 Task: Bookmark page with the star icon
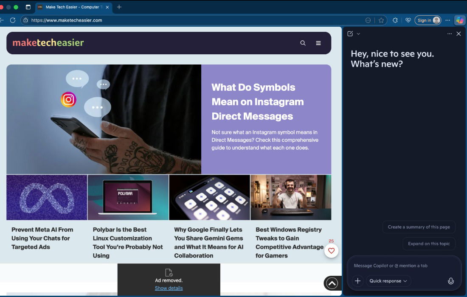[x=381, y=20]
